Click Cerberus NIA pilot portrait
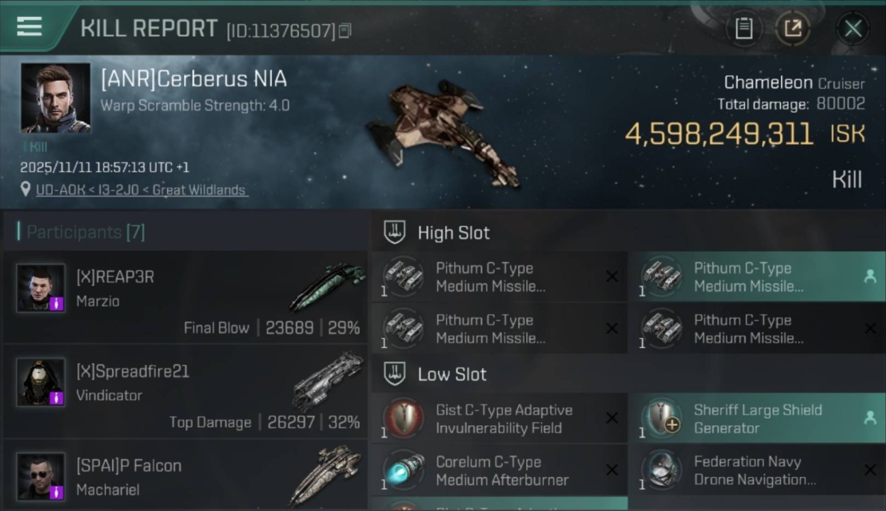 55,98
